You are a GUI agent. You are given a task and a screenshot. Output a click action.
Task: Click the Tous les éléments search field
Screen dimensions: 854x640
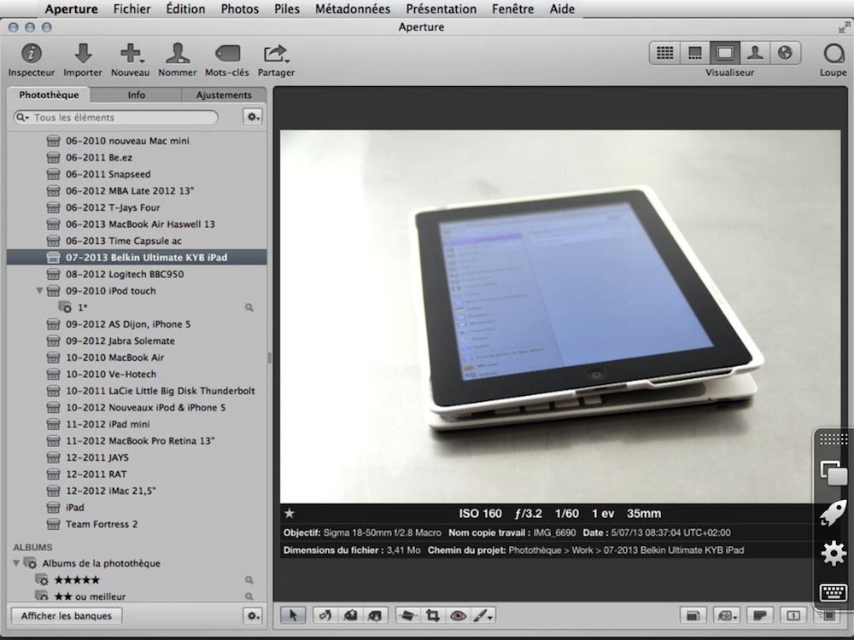pyautogui.click(x=116, y=117)
